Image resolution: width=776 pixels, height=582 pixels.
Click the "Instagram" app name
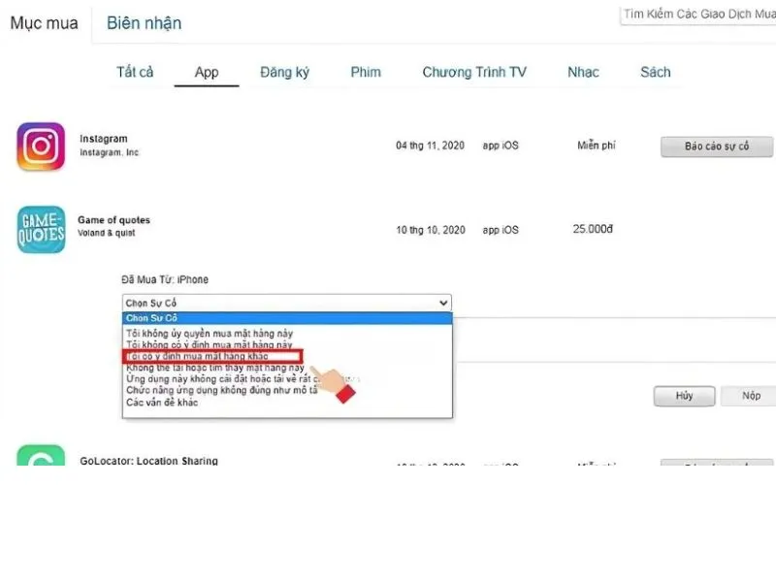(x=104, y=139)
